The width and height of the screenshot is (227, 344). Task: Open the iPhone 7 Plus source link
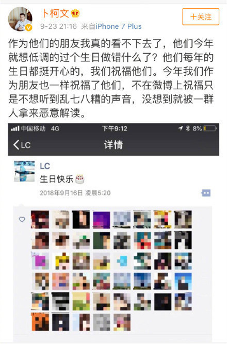tap(118, 26)
